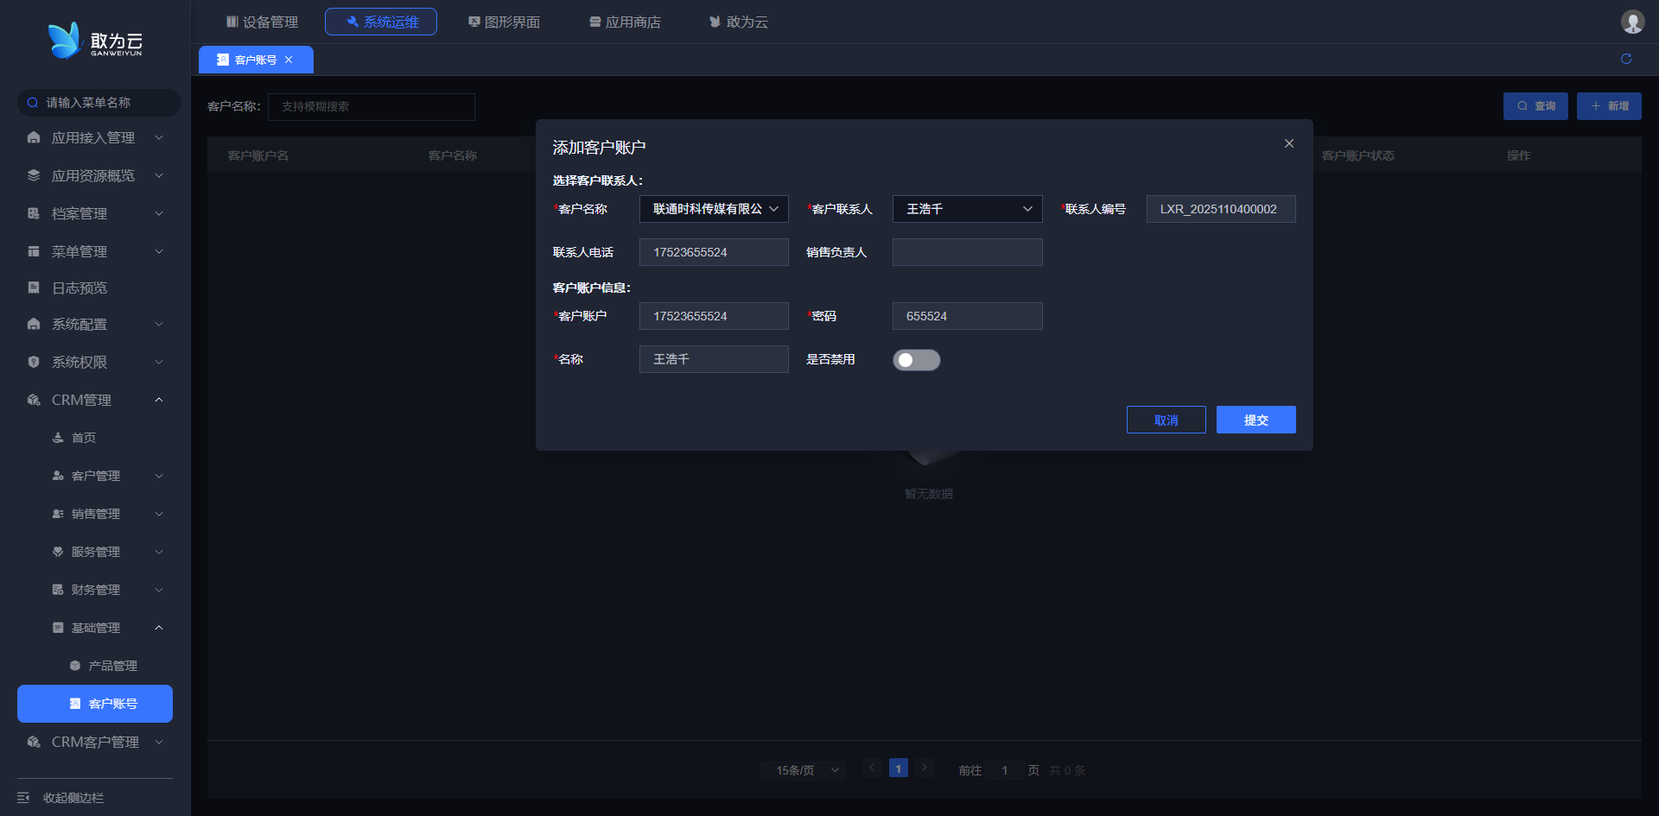Click the search icon in the menu search box
The width and height of the screenshot is (1659, 816).
[x=33, y=103]
